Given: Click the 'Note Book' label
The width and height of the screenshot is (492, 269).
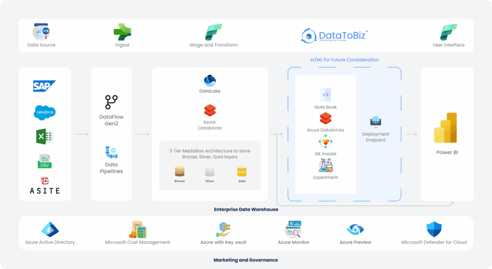Looking at the screenshot, I should coord(325,107).
